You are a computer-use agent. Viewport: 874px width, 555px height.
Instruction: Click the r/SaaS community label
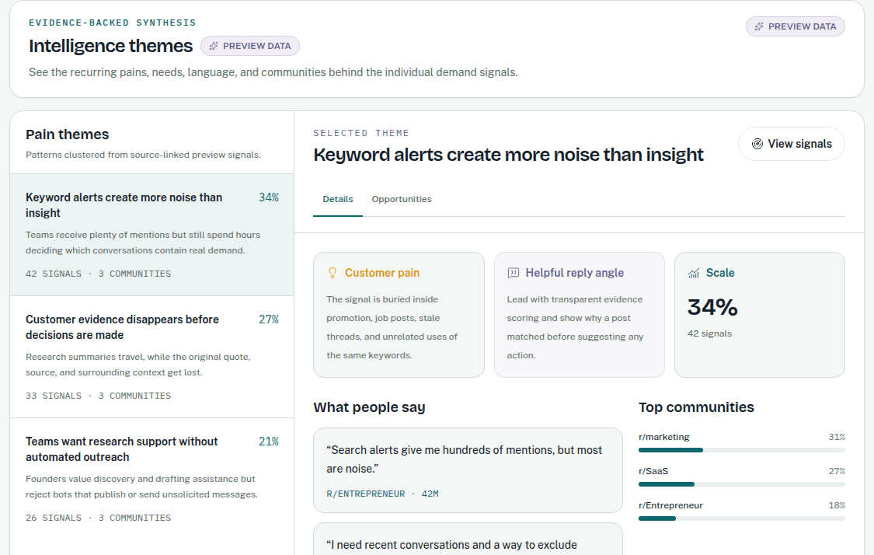653,471
